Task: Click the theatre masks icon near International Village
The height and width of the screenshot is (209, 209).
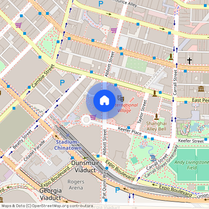Action: [x=121, y=98]
